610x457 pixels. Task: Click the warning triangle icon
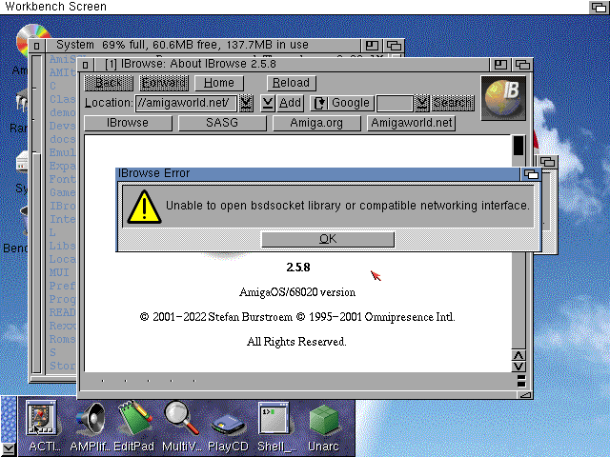144,208
